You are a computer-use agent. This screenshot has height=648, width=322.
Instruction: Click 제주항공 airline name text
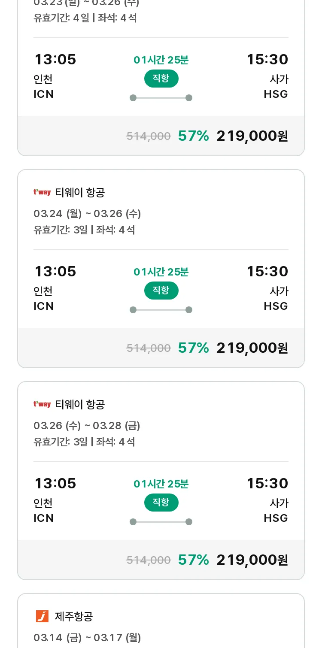tap(74, 617)
